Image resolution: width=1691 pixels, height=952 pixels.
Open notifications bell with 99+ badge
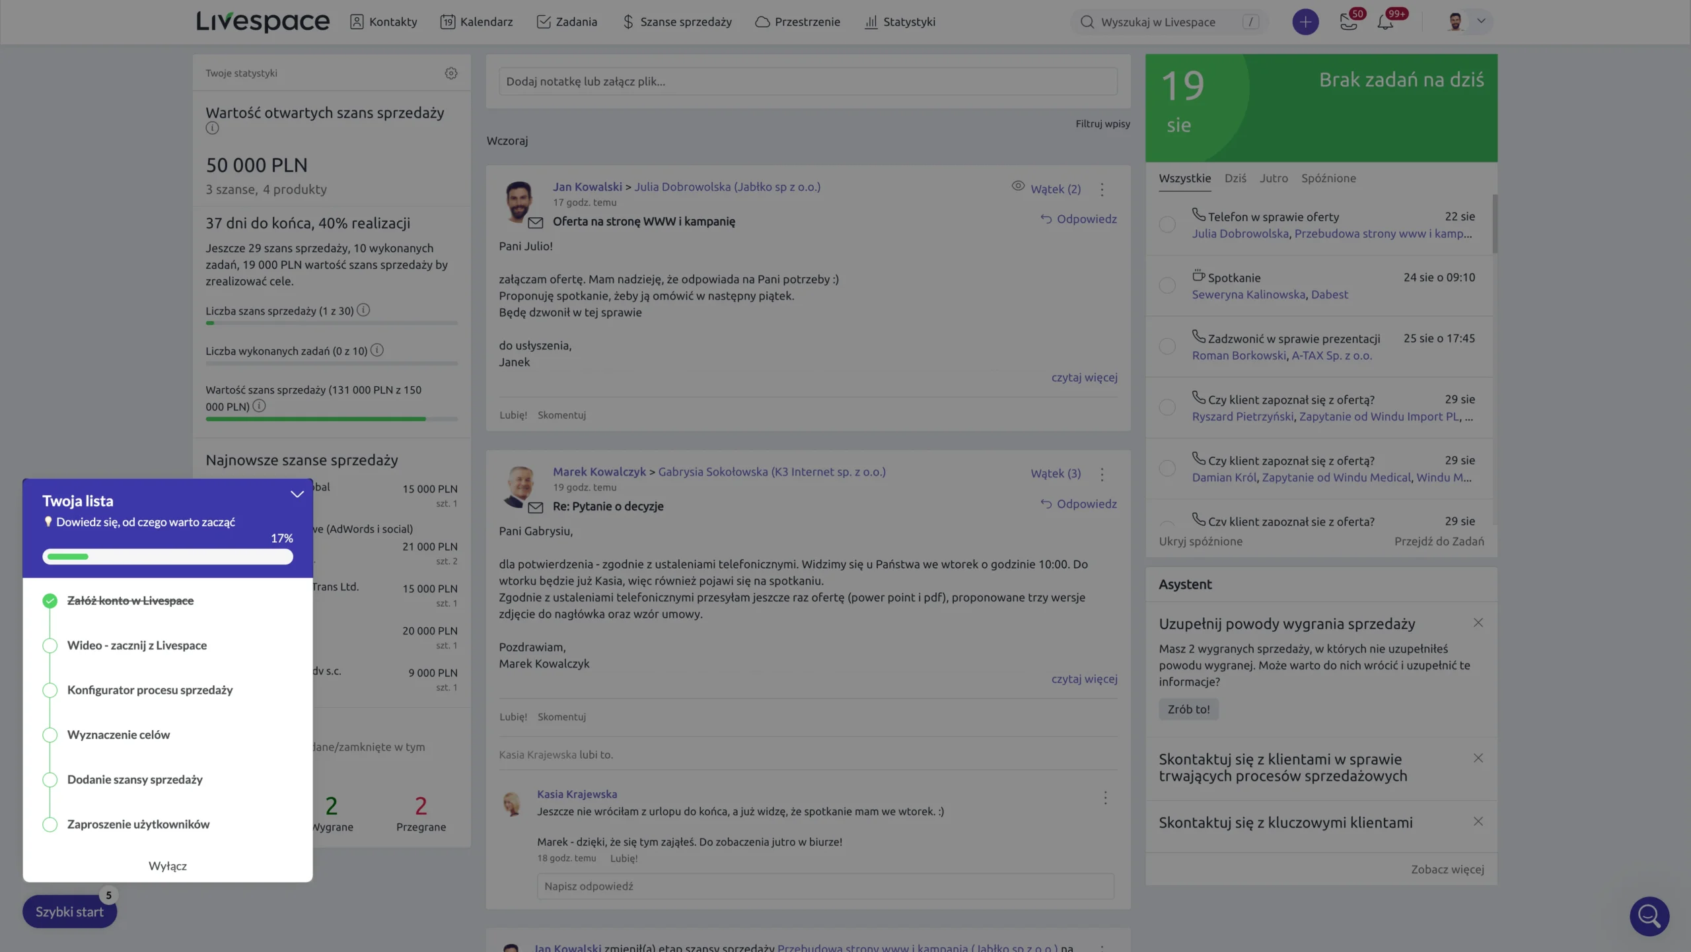1385,22
